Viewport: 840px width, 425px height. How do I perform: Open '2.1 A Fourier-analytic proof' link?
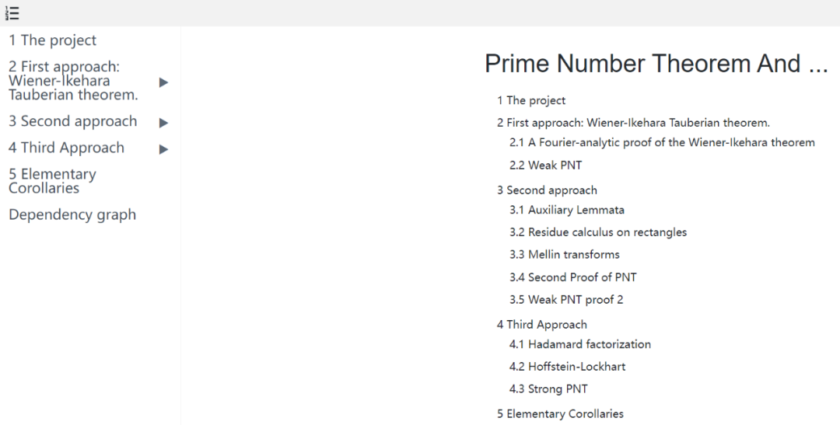coord(662,142)
